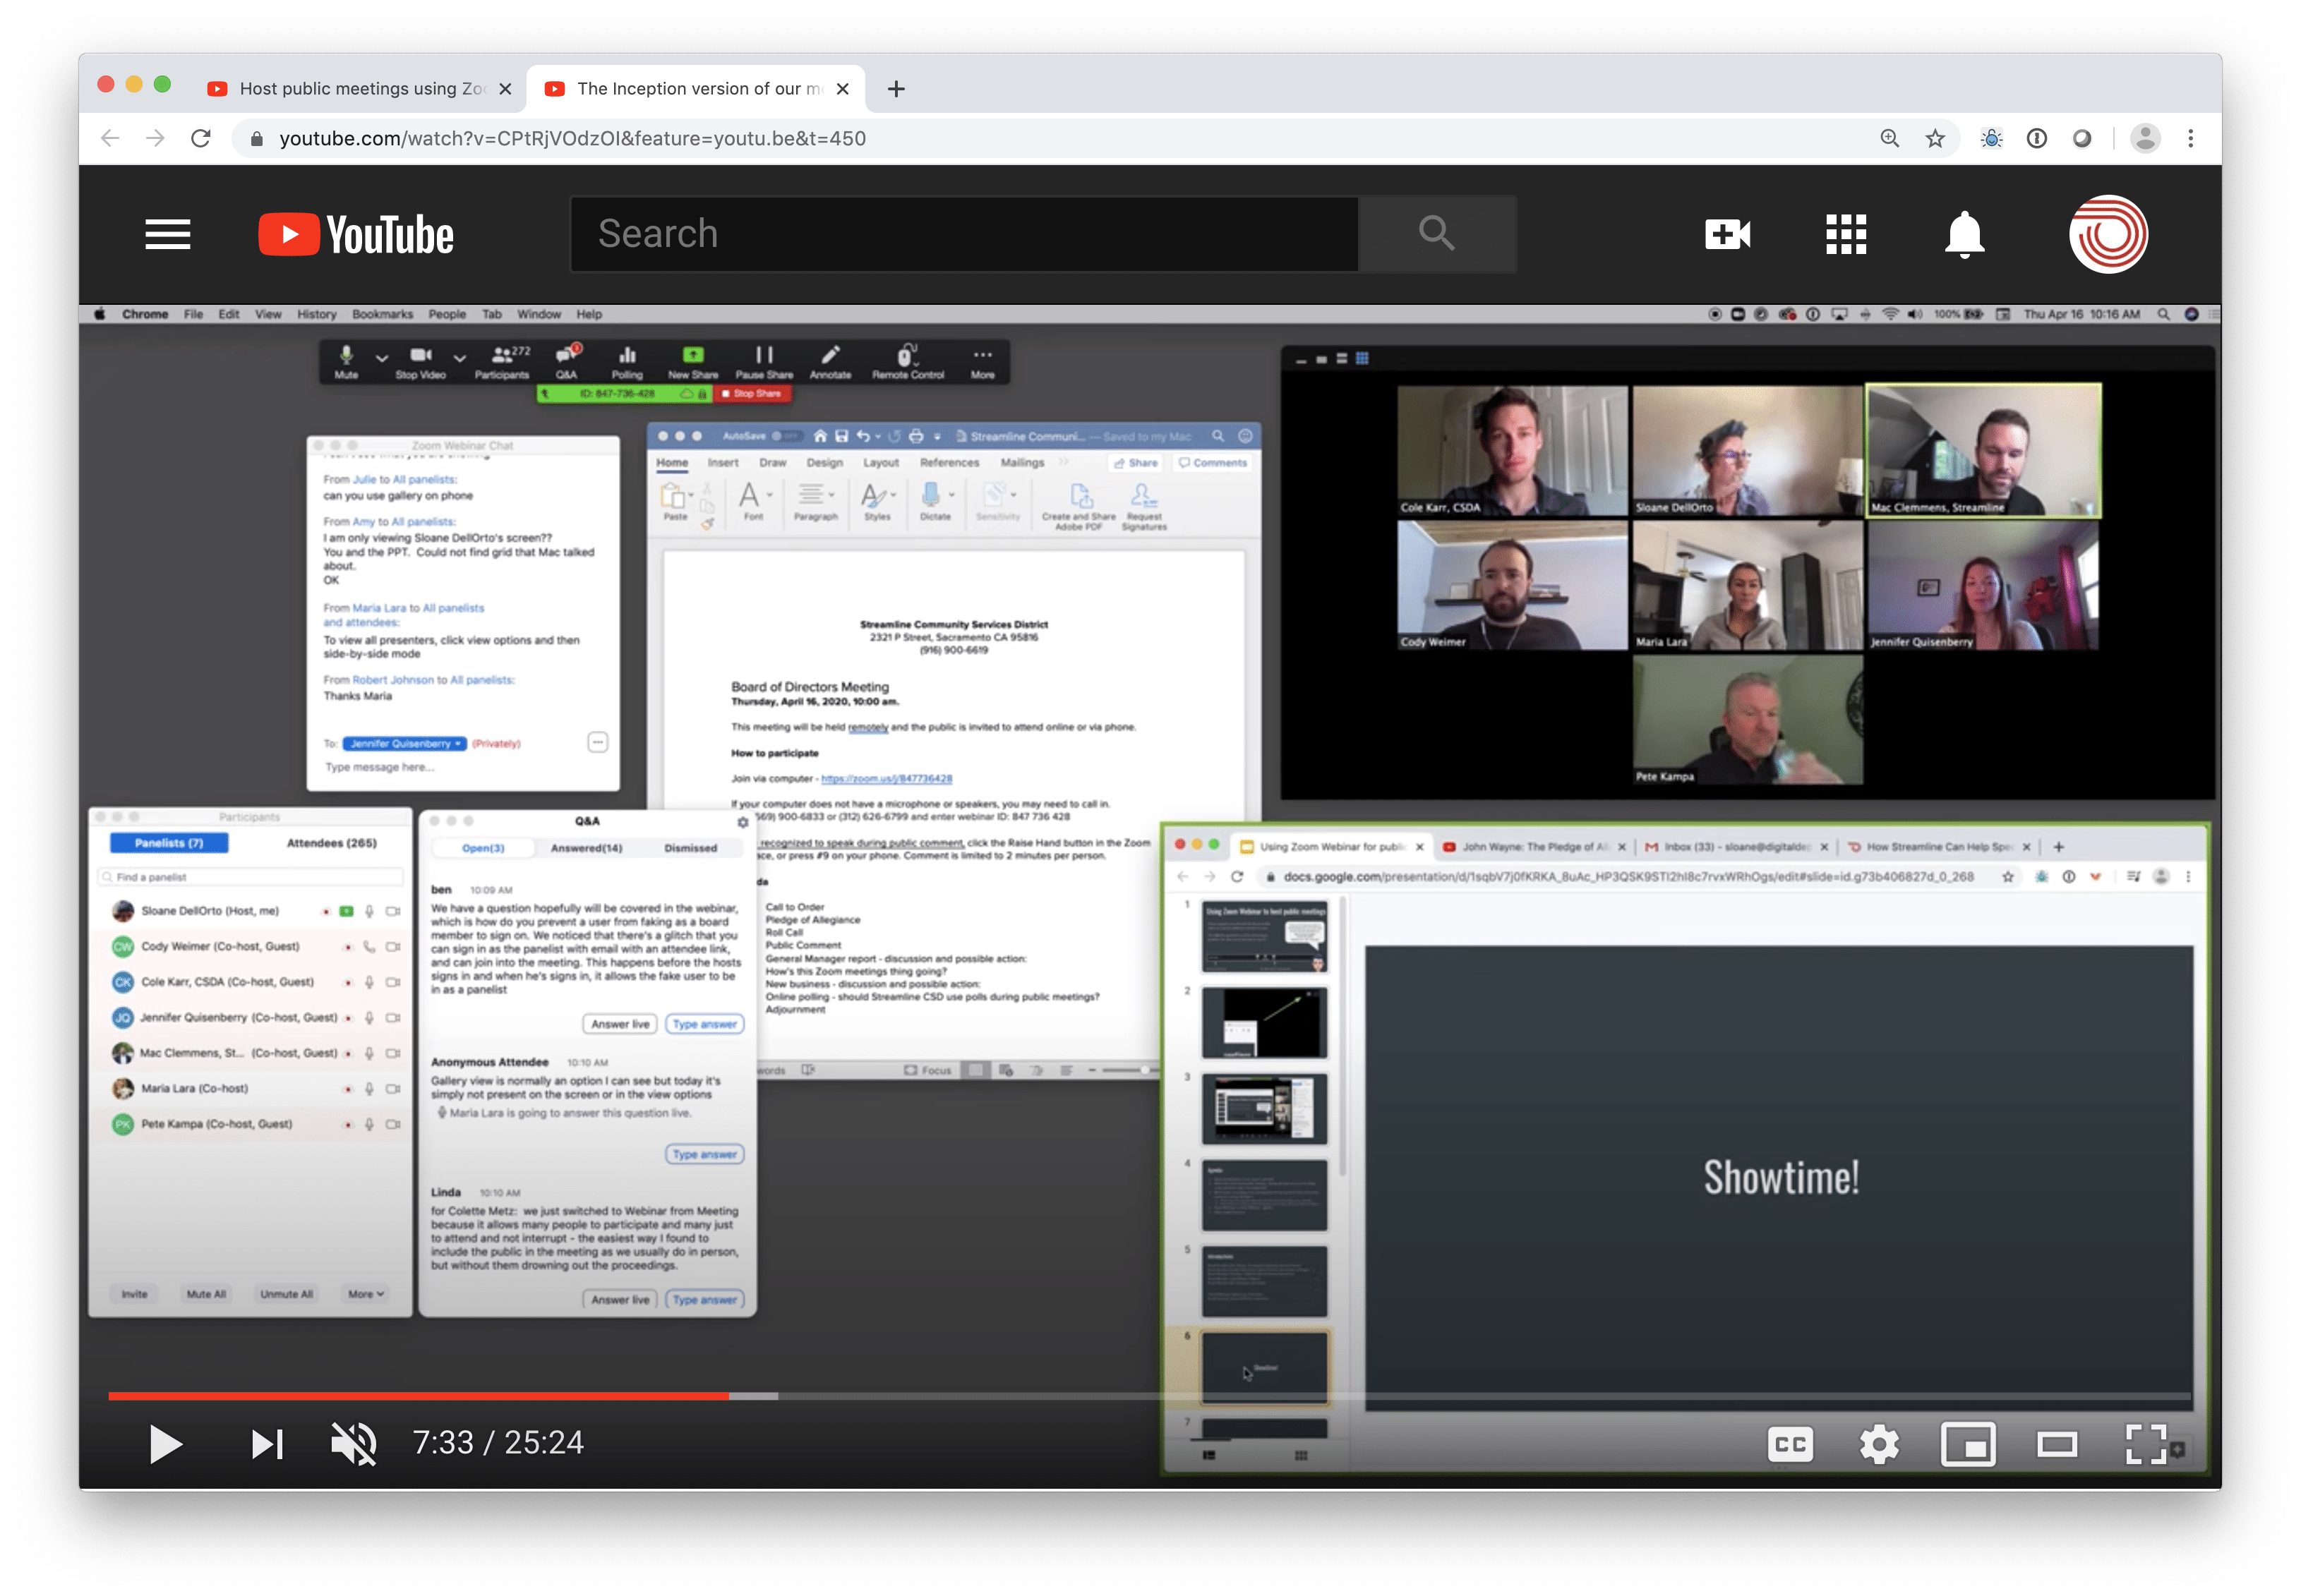Switch to the Host public meetings tab
The height and width of the screenshot is (1596, 2301).
click(360, 89)
